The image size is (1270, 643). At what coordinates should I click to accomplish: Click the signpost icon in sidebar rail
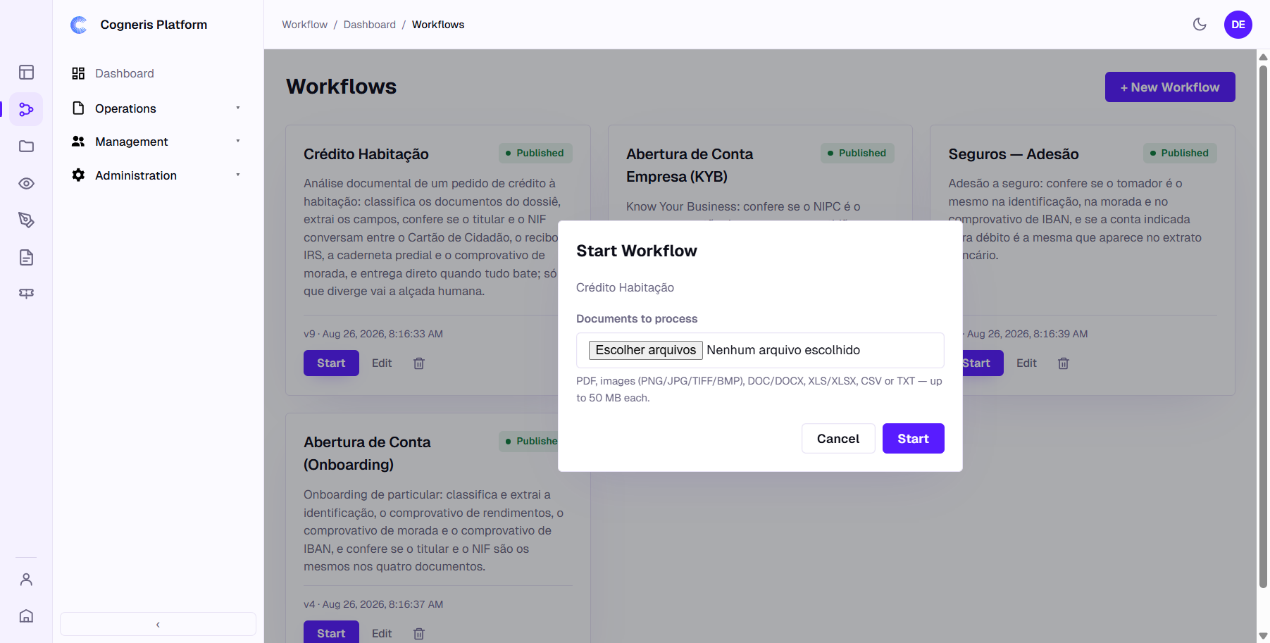(x=26, y=294)
